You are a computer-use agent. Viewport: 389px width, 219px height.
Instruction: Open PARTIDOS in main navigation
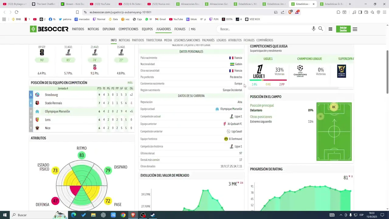coord(78,29)
